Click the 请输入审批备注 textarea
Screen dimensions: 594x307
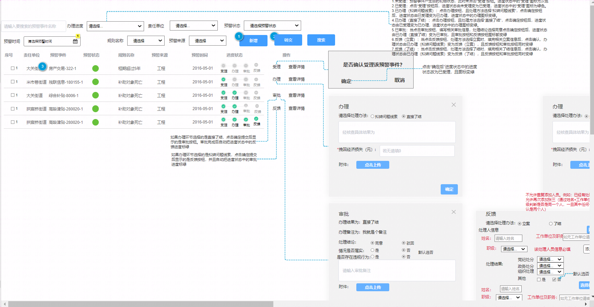[397, 271]
